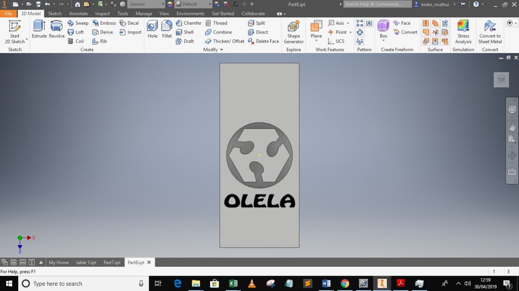This screenshot has width=519, height=291.
Task: Close the Part8.ipt document tab
Action: pyautogui.click(x=149, y=262)
